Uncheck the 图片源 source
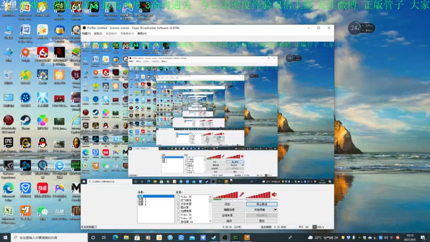430x242 pixels. (178, 208)
